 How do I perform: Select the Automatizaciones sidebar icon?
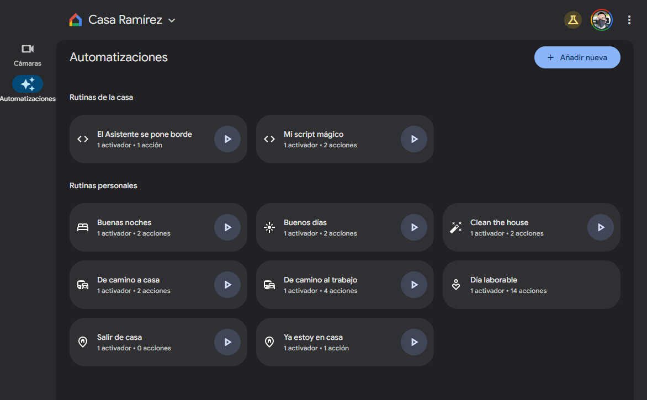[27, 84]
